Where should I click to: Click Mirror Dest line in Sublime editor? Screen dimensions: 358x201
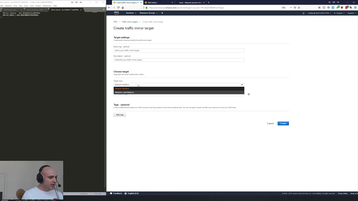click(x=20, y=15)
